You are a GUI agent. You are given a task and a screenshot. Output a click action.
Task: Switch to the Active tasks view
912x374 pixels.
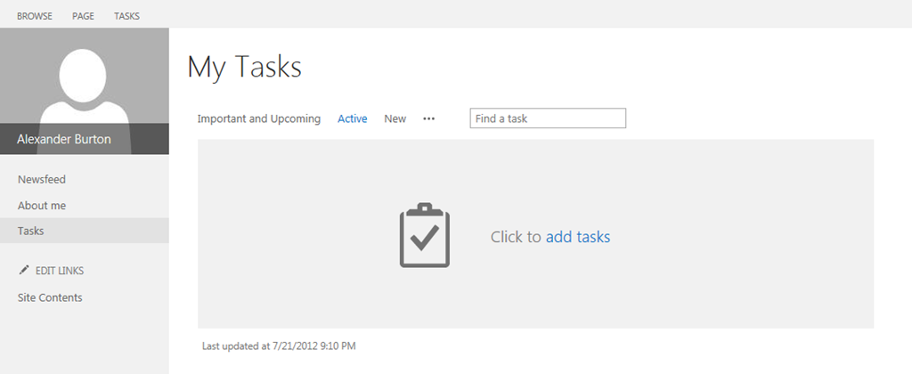pyautogui.click(x=353, y=118)
